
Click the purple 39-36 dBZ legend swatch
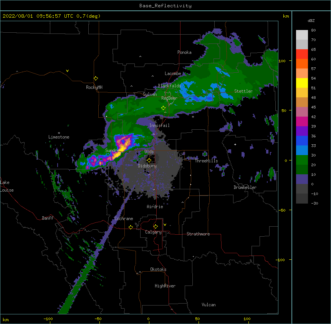302,131
